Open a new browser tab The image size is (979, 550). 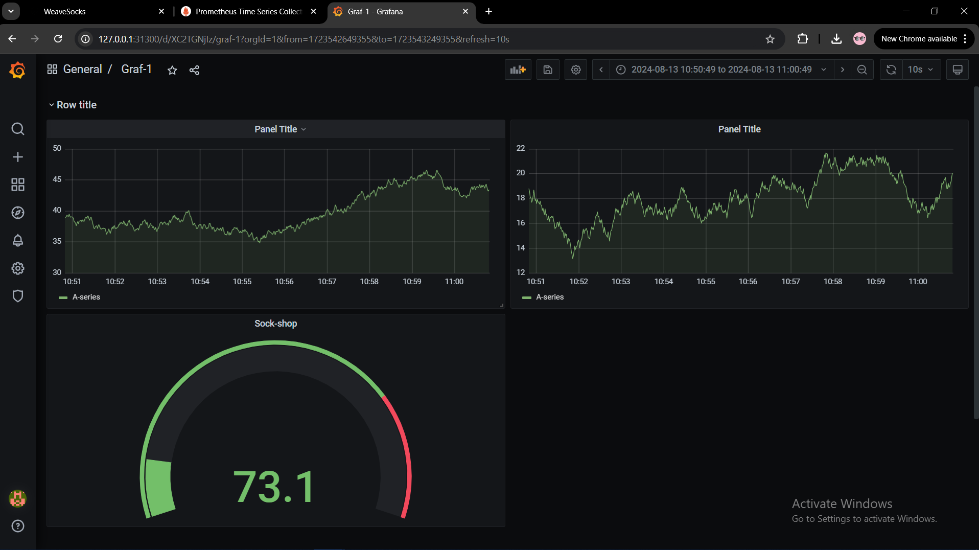pos(488,11)
